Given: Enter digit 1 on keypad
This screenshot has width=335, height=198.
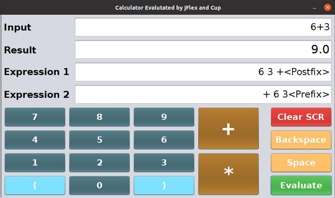Looking at the screenshot, I should pos(35,162).
